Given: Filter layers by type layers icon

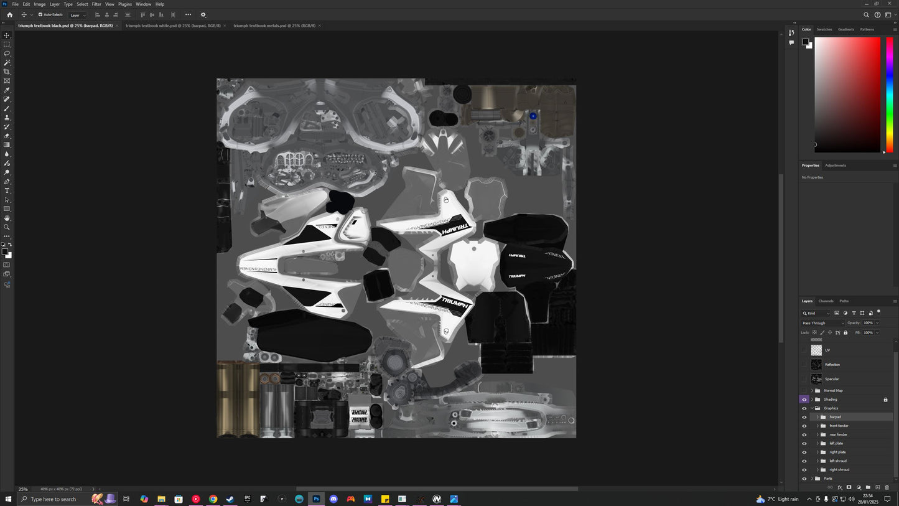Looking at the screenshot, I should point(854,313).
